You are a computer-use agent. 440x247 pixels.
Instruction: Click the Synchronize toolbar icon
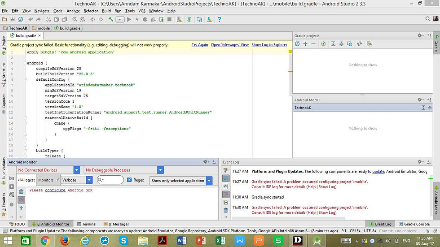pyautogui.click(x=21, y=19)
